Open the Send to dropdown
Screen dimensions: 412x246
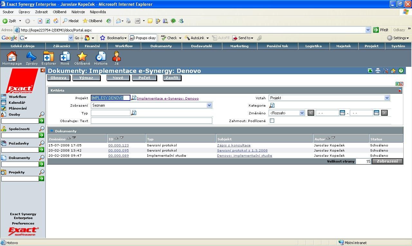click(x=243, y=38)
